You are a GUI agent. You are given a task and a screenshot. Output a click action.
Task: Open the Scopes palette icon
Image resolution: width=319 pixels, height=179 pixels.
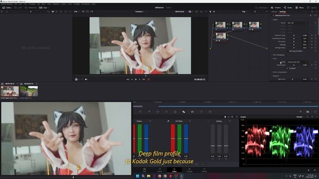coord(308,111)
